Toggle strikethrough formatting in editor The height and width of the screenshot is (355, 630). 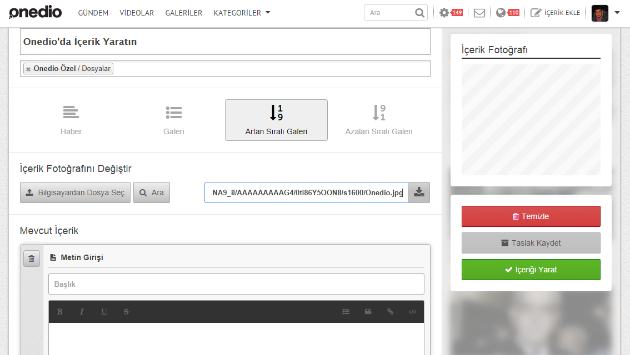tap(126, 312)
